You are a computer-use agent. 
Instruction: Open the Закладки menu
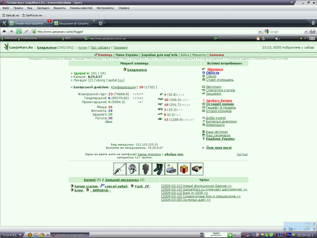pos(43,8)
